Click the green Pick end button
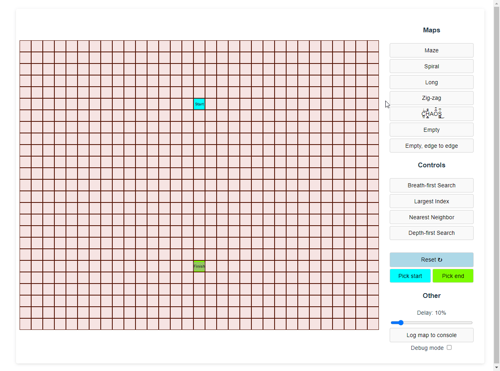Viewport: 500px width, 371px height. pyautogui.click(x=453, y=276)
